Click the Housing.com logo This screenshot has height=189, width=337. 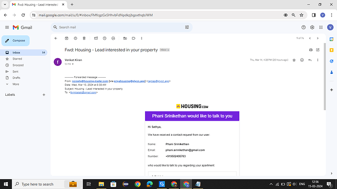192,106
